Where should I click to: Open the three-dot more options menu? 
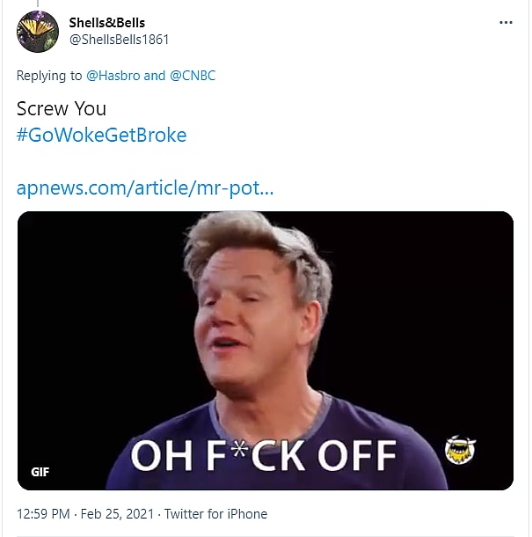506,23
